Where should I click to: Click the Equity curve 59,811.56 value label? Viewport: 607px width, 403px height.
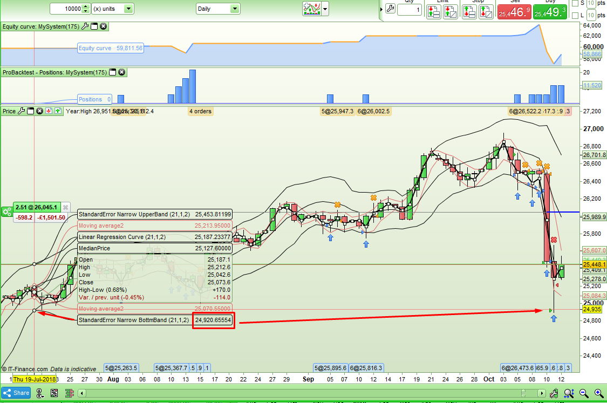(x=111, y=48)
